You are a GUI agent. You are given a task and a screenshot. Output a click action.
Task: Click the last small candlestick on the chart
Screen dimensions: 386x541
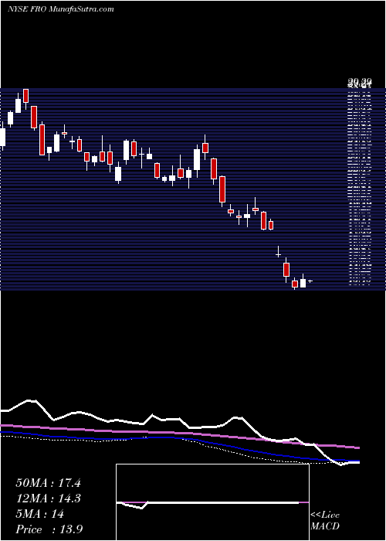tap(310, 281)
